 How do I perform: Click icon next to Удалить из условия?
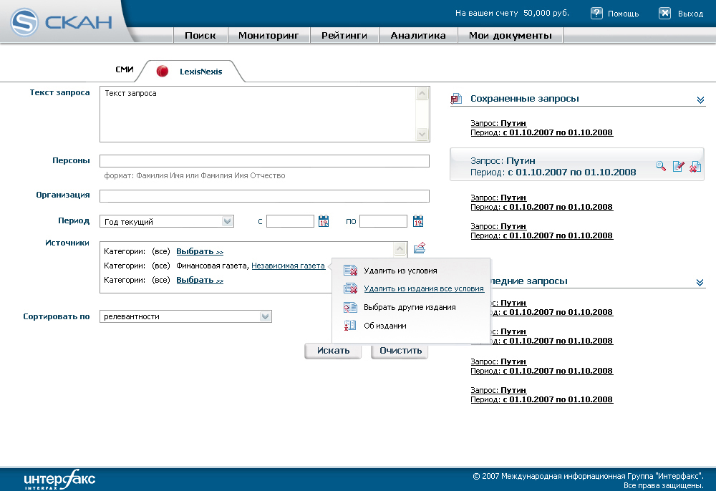tap(350, 271)
